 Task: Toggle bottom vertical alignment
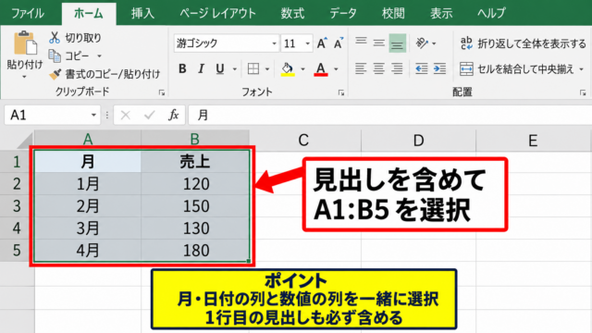(397, 43)
